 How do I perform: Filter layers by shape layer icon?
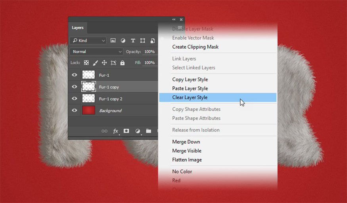tap(143, 40)
